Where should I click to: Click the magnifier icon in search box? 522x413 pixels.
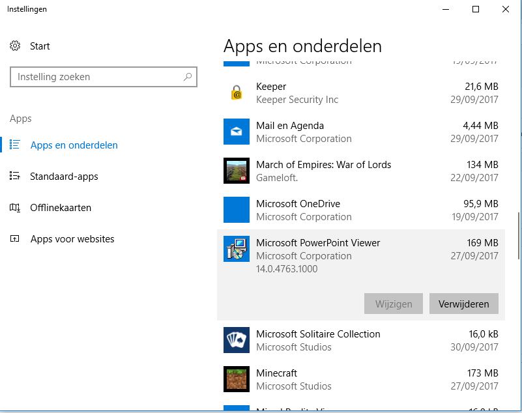click(188, 77)
